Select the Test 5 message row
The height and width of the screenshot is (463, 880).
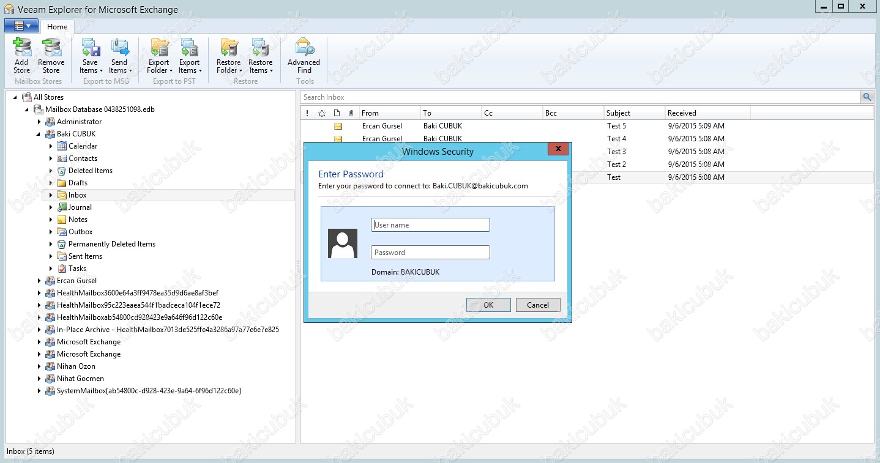587,126
